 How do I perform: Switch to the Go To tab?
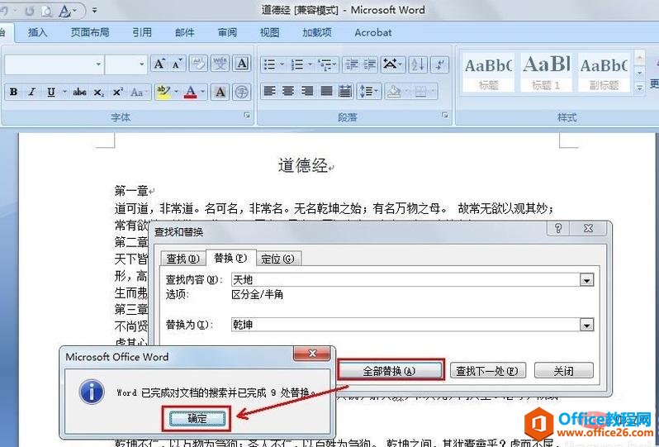277,259
